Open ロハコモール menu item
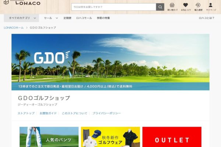221x147 pixels. pyautogui.click(x=84, y=18)
